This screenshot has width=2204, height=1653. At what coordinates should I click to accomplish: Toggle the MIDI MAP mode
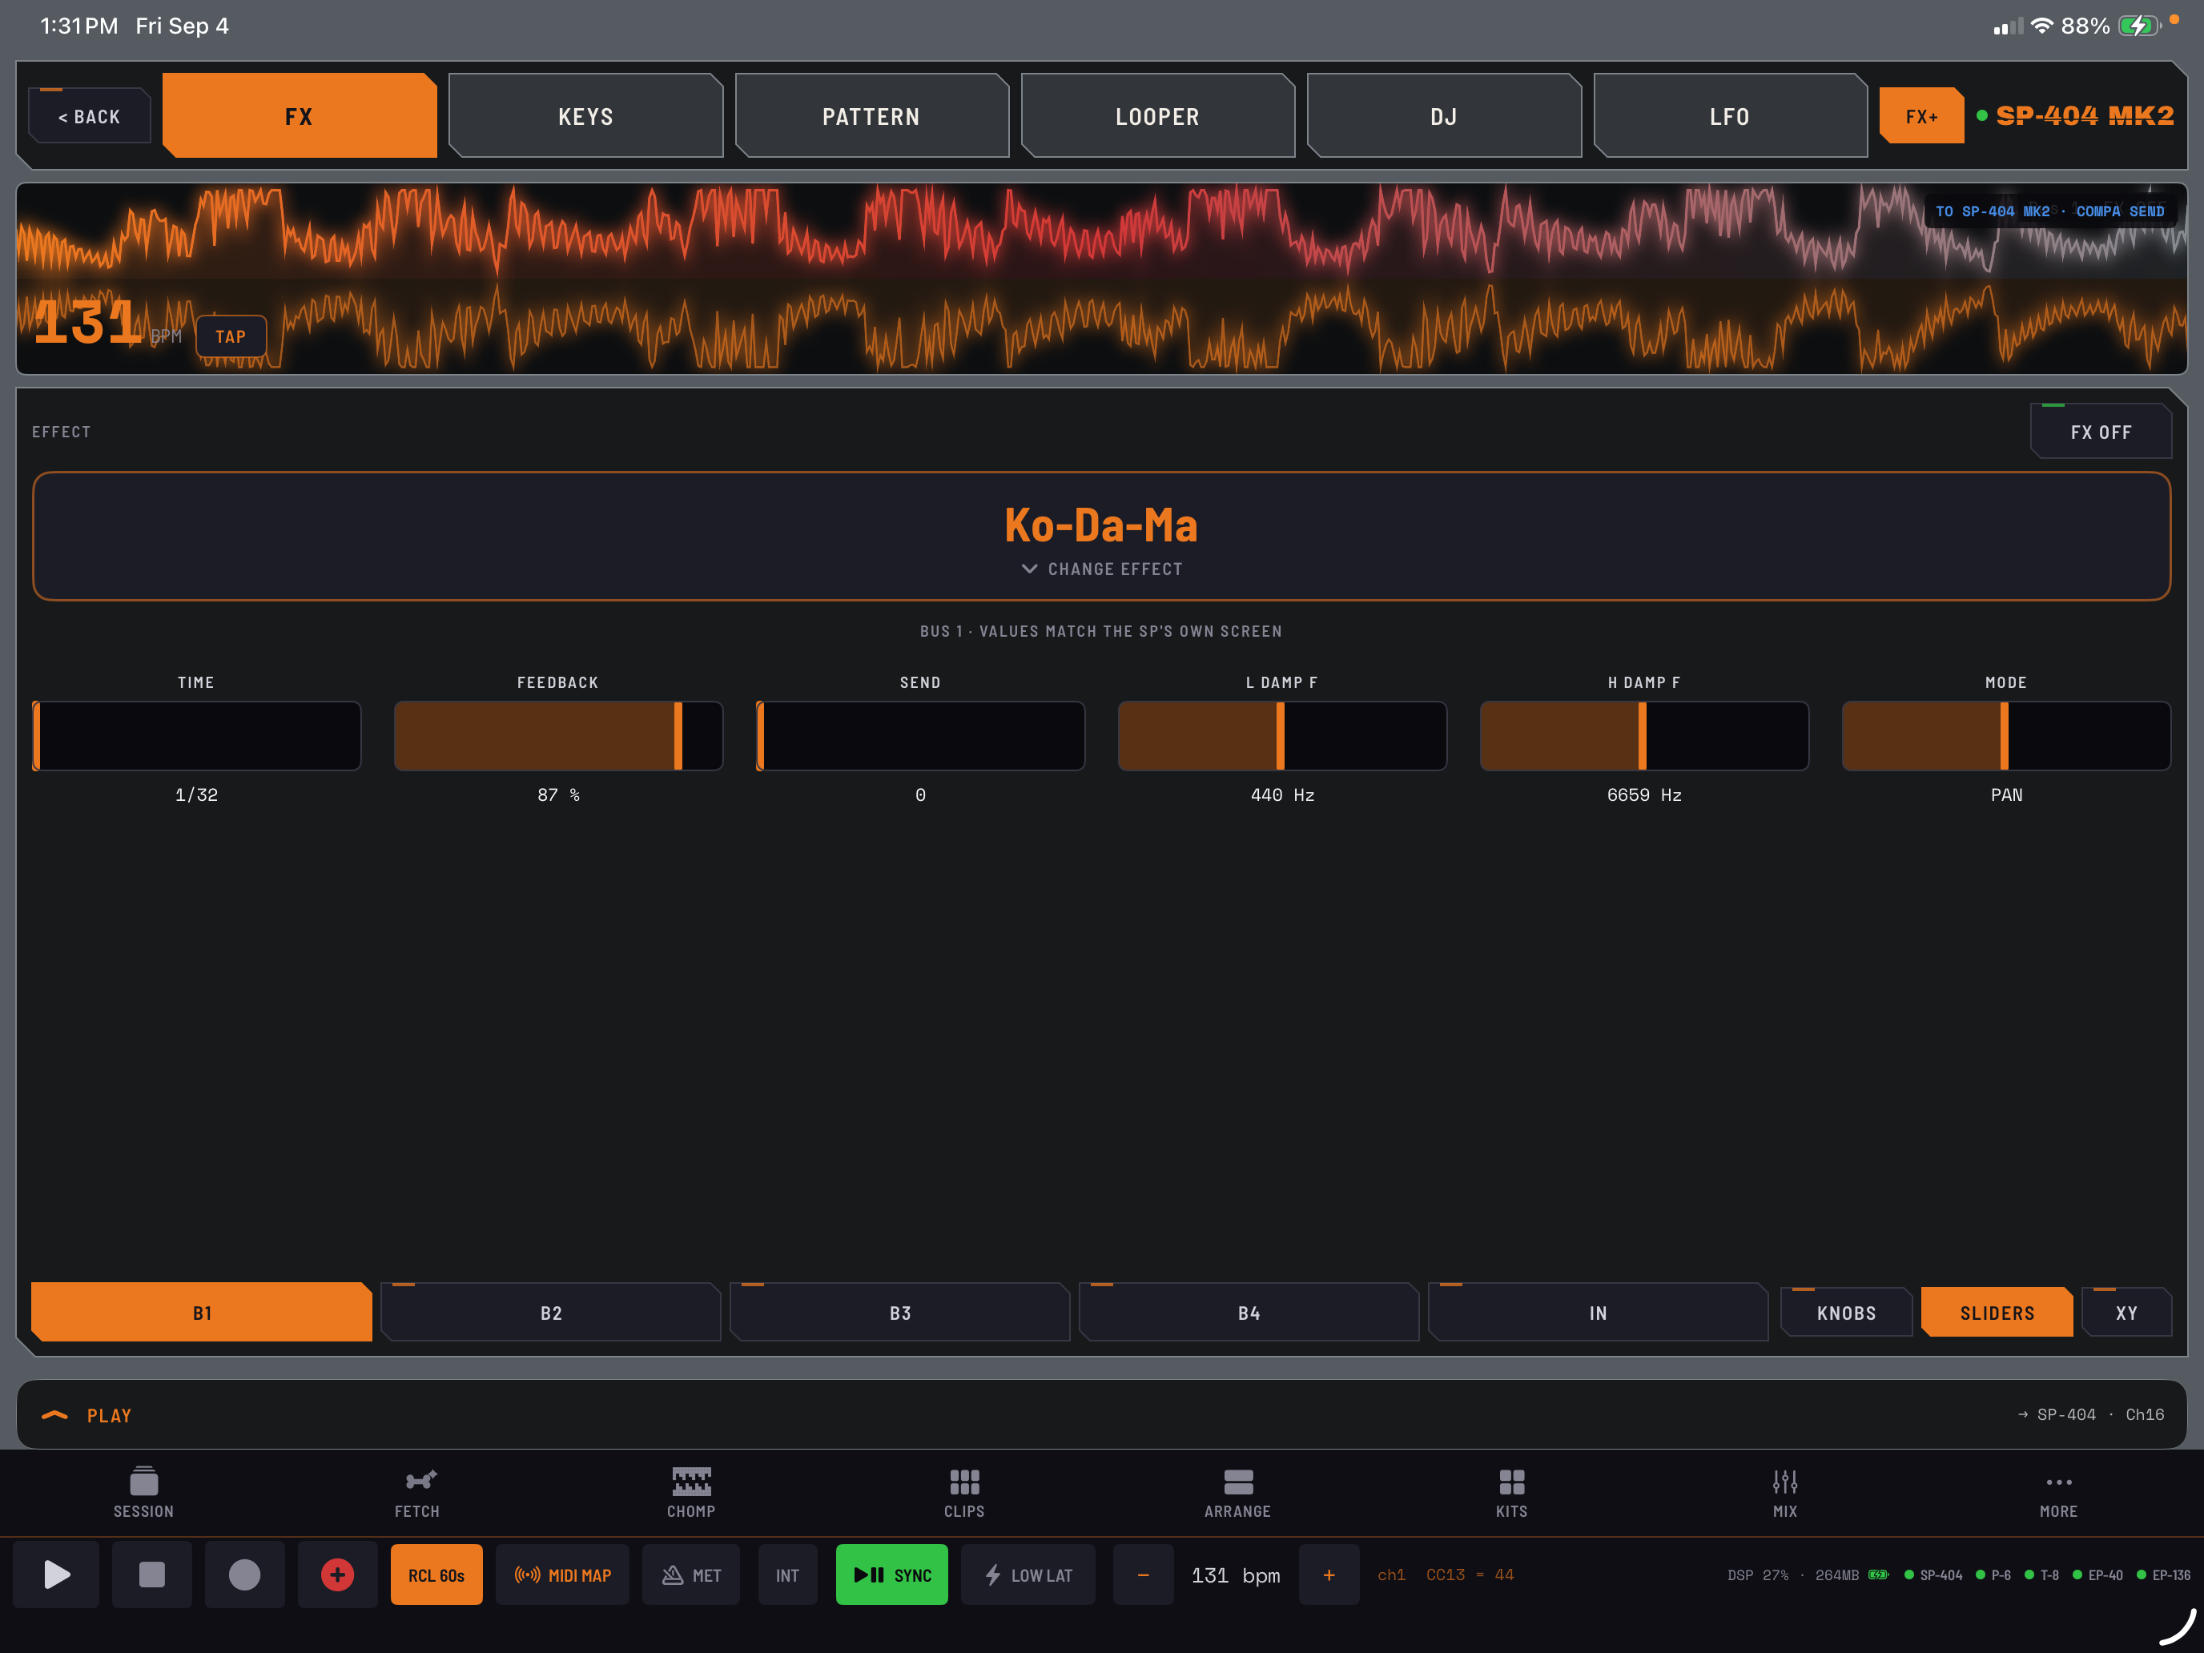pos(562,1575)
